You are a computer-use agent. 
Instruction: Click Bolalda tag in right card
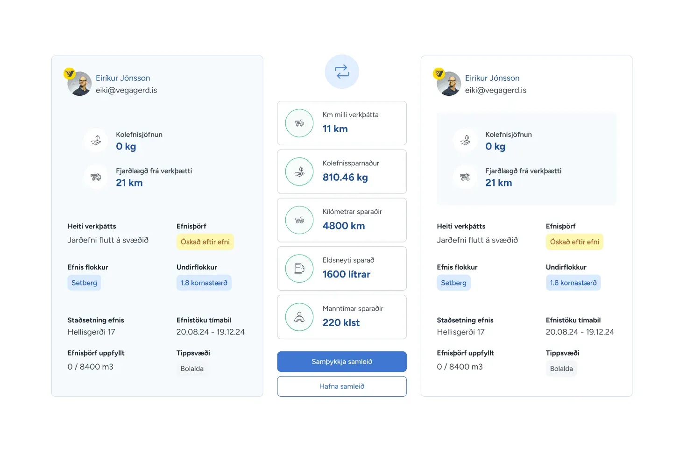coord(561,369)
